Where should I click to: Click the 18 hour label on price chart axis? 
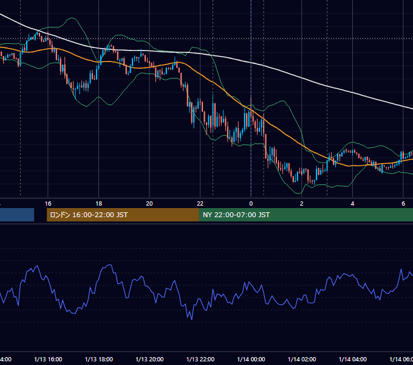point(99,204)
